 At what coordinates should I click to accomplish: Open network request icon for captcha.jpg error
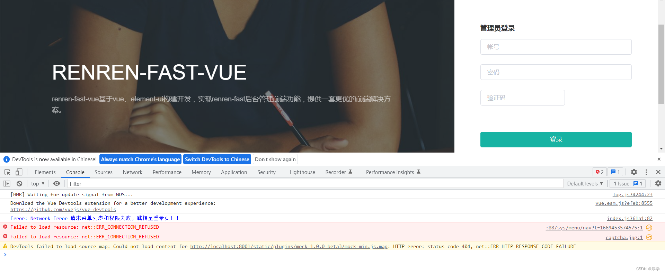pos(649,237)
